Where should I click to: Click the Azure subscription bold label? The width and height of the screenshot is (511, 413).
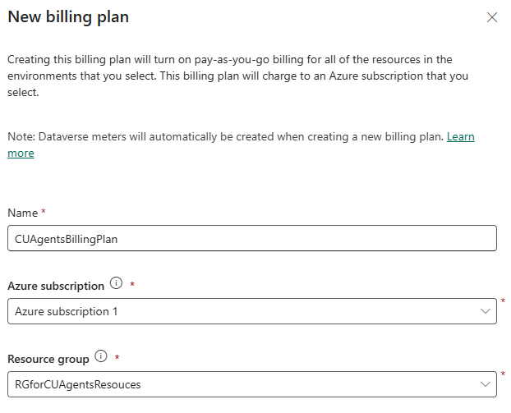click(x=56, y=286)
